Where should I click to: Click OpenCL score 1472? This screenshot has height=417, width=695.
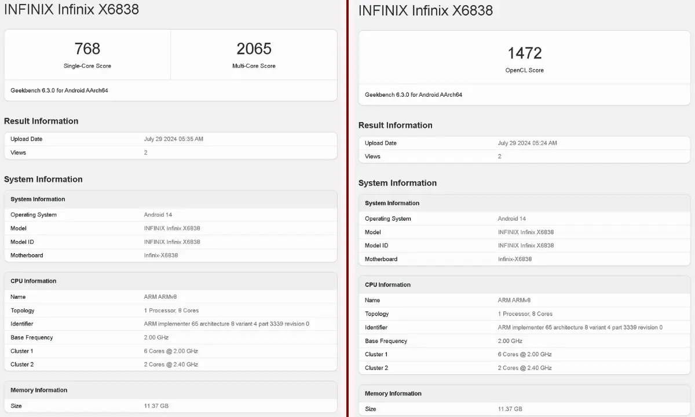(x=525, y=53)
